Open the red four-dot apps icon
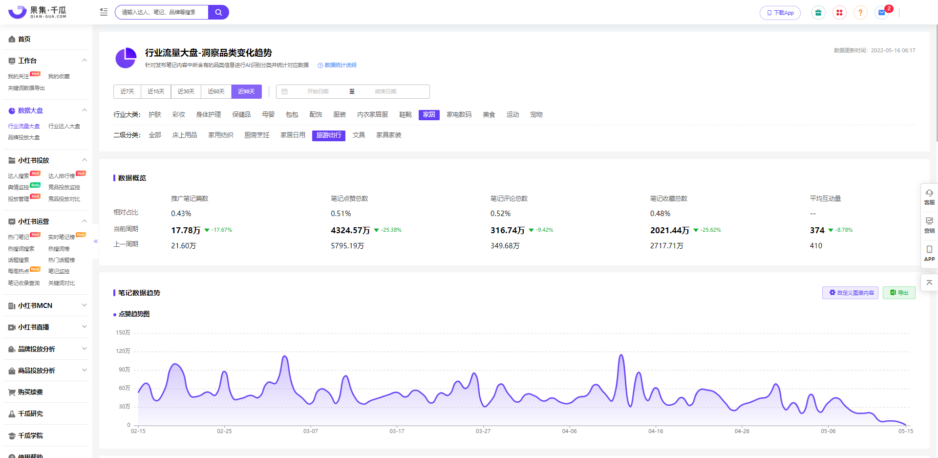Viewport: 938px width, 458px height. pos(839,13)
